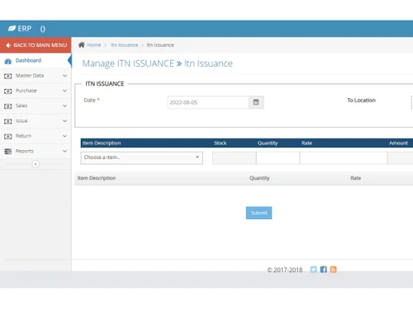The image size is (413, 309).
Task: Open the RSS feed icon in footer
Action: [333, 269]
